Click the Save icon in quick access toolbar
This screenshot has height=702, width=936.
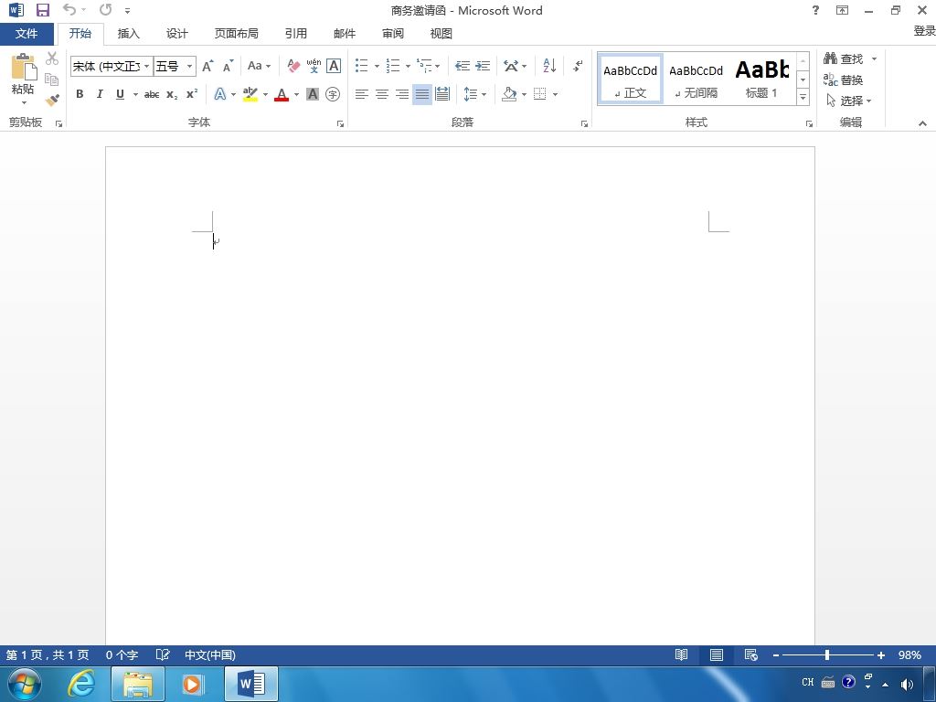pos(42,10)
